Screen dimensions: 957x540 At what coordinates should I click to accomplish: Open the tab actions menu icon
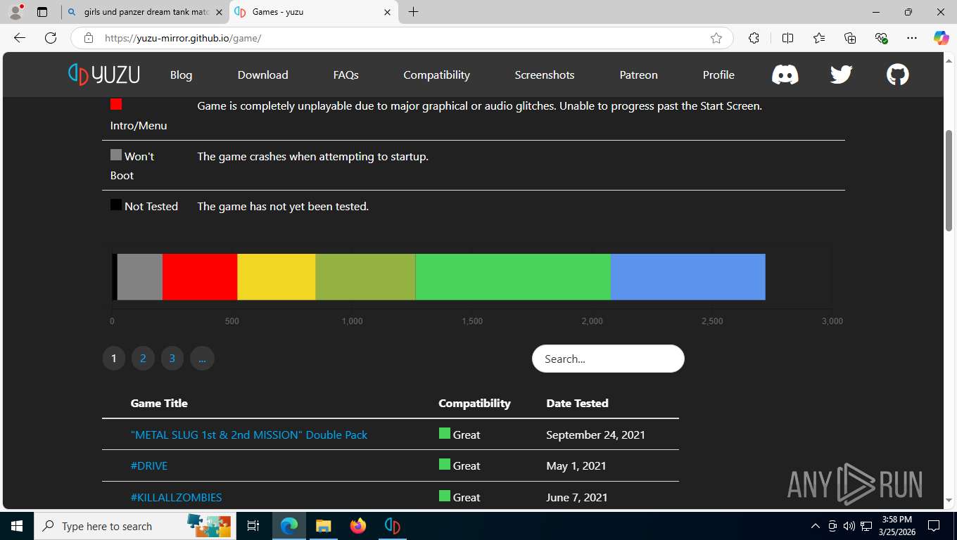coord(42,12)
